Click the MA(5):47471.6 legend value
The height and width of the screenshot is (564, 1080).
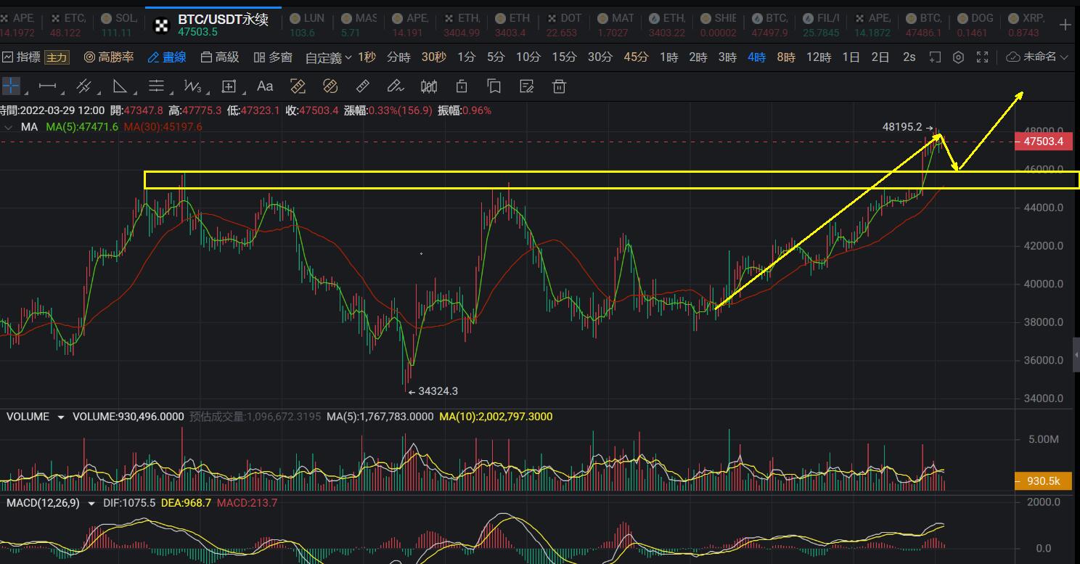[x=82, y=127]
